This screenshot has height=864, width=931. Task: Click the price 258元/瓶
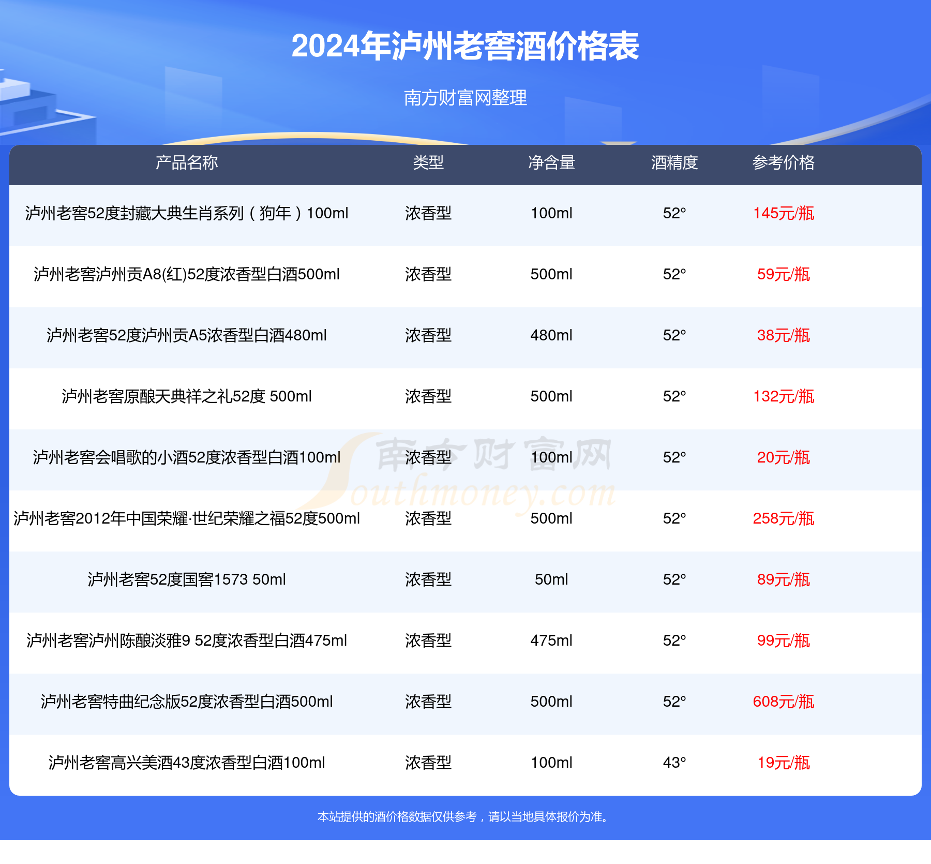[x=784, y=518]
